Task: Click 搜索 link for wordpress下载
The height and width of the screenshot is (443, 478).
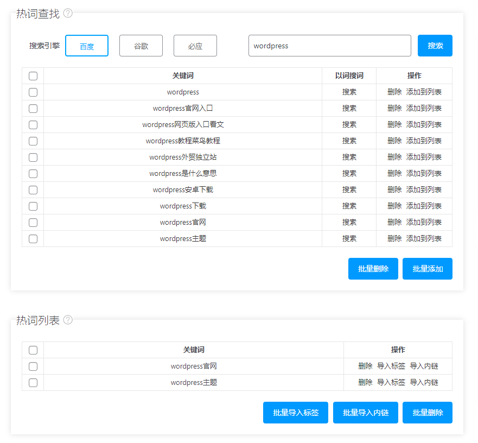Action: (349, 206)
